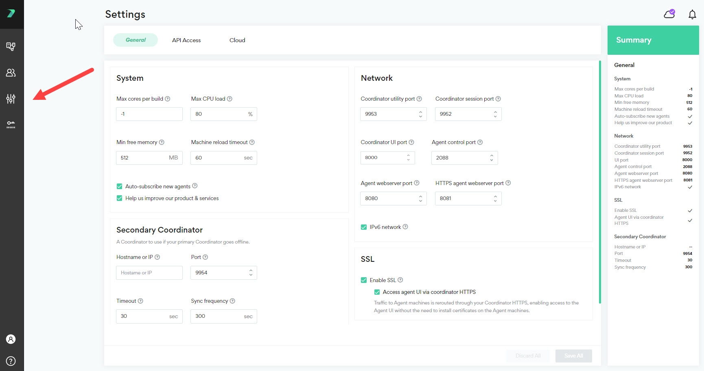Adjust HTTPS agent webserver port stepper
This screenshot has height=371, width=704.
coord(495,198)
